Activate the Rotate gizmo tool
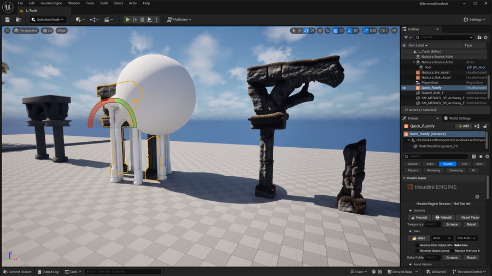The width and height of the screenshot is (492, 276). (x=306, y=31)
